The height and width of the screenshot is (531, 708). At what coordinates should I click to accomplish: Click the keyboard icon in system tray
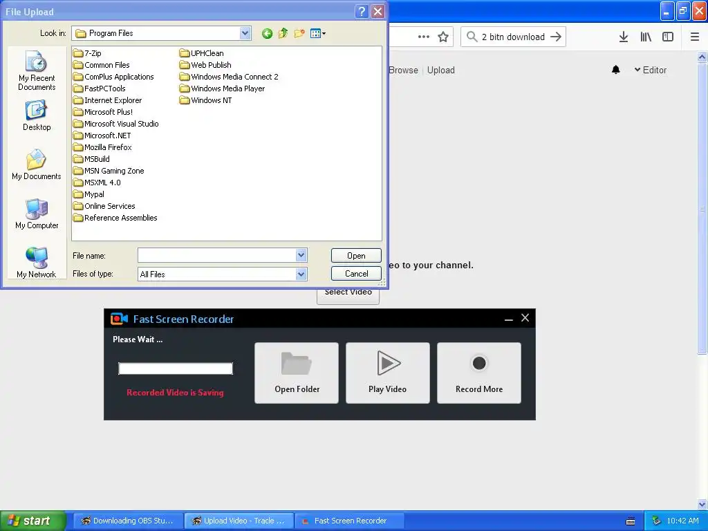631,521
